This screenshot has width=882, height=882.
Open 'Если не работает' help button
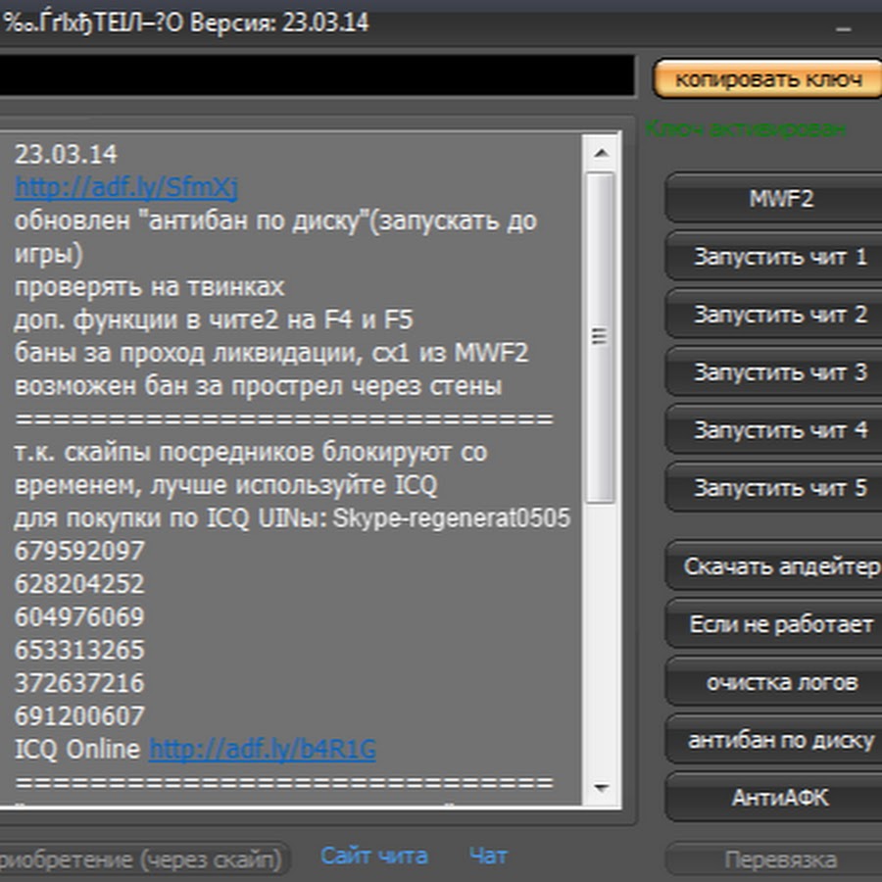(x=779, y=624)
